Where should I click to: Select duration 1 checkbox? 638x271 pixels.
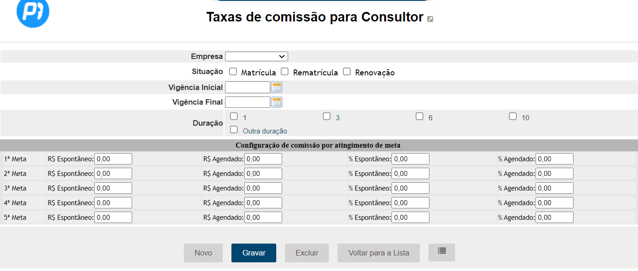pos(234,117)
